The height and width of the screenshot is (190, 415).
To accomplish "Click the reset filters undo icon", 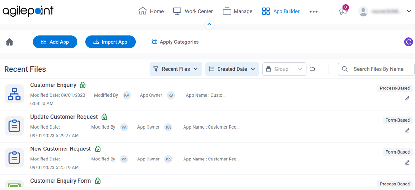I will [x=313, y=69].
